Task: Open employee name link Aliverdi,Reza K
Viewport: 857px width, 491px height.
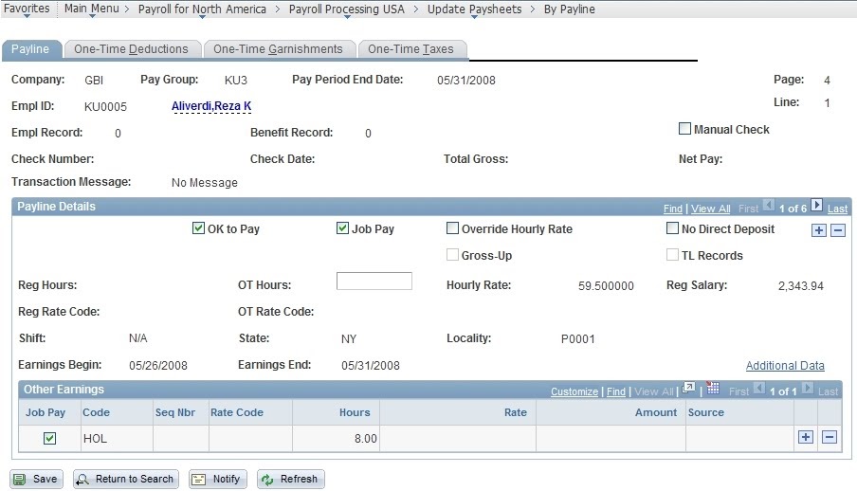Action: click(x=211, y=106)
